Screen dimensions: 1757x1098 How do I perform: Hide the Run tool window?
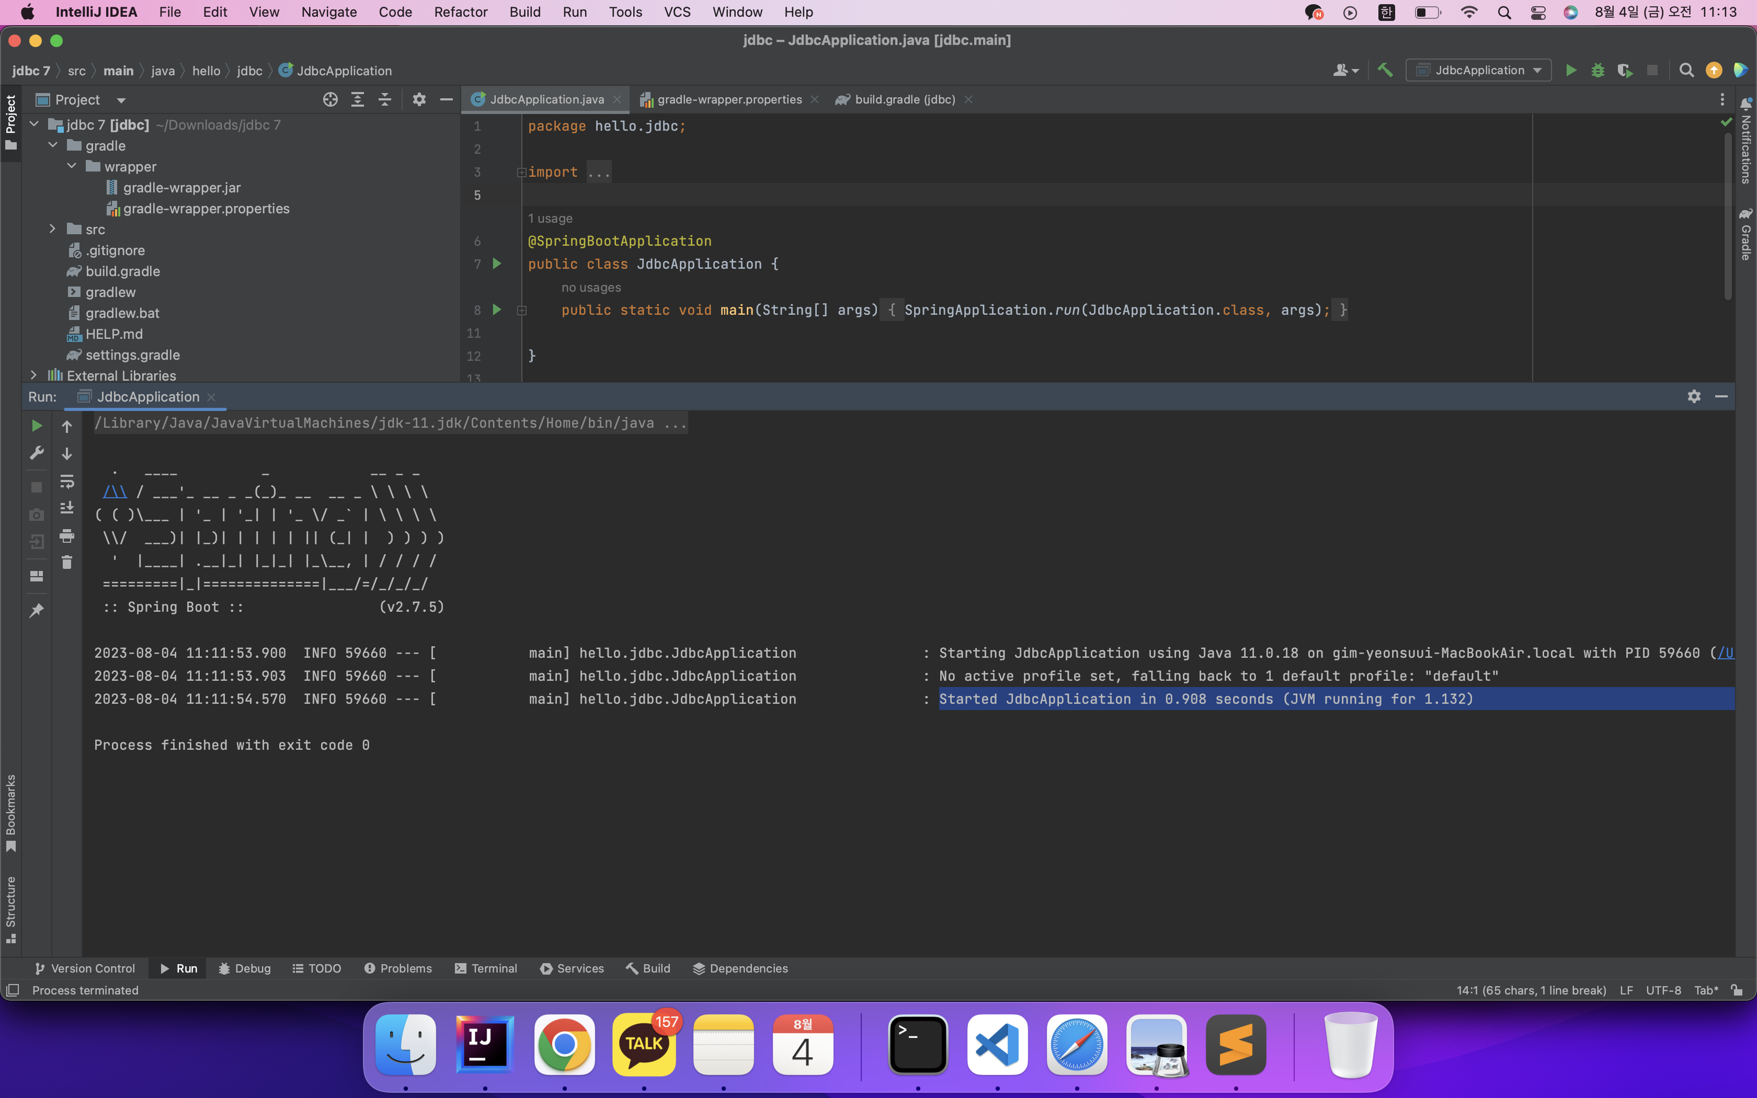tap(1721, 396)
